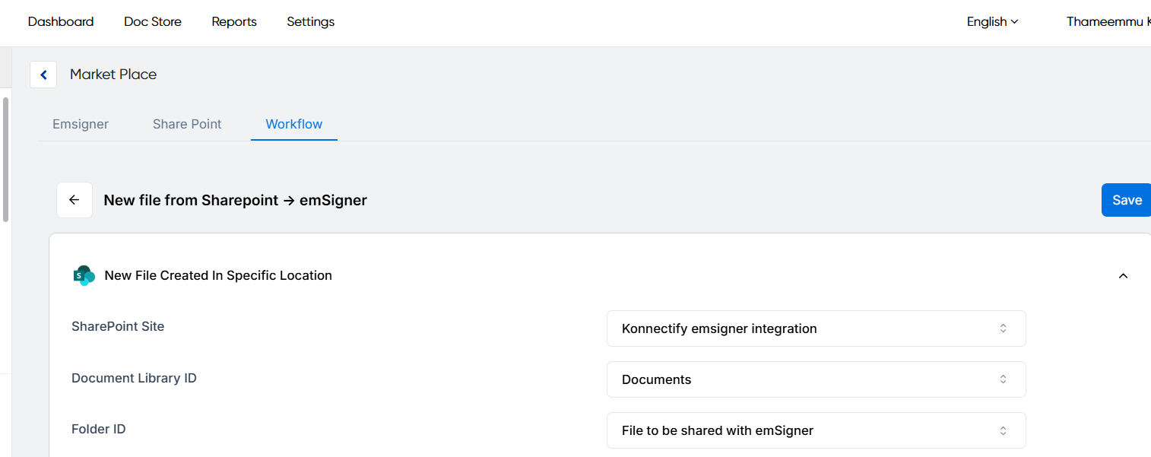
Task: Switch to the Emsigner tab
Action: click(81, 124)
